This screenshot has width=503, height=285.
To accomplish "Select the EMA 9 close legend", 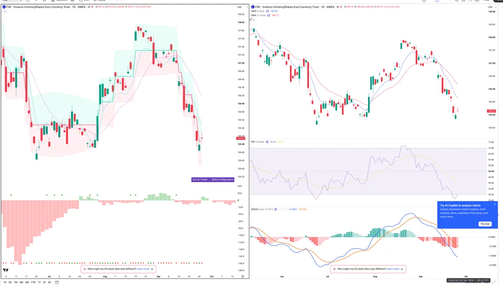I will coord(258,11).
